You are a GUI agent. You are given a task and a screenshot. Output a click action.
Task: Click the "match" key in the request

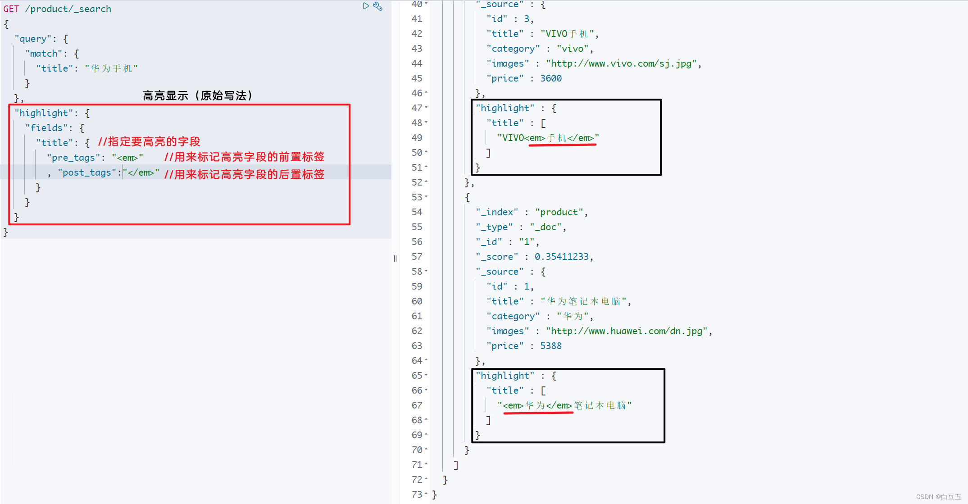(44, 54)
